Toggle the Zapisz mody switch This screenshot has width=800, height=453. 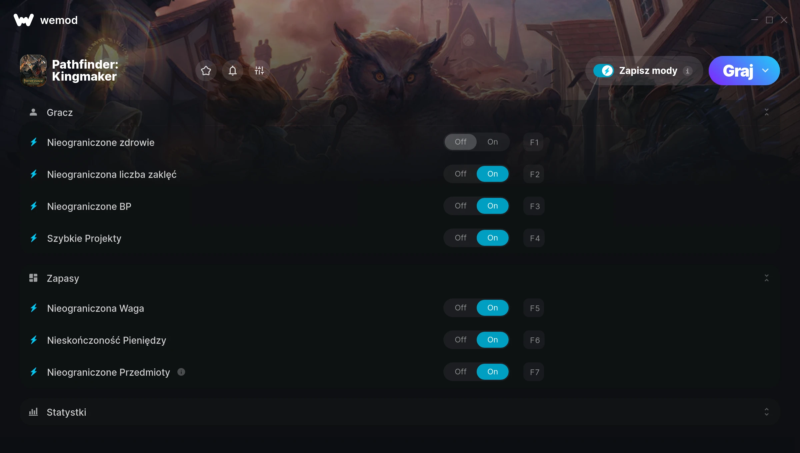(604, 71)
